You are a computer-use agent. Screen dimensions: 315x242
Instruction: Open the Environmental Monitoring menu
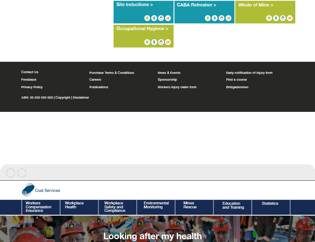[x=156, y=207]
